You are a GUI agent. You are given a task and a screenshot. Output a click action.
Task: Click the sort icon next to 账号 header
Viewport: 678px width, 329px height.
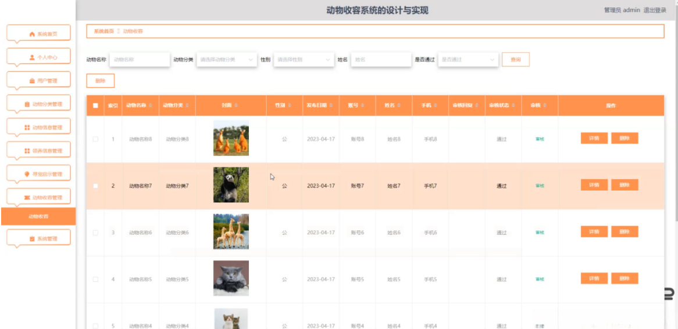pyautogui.click(x=362, y=105)
